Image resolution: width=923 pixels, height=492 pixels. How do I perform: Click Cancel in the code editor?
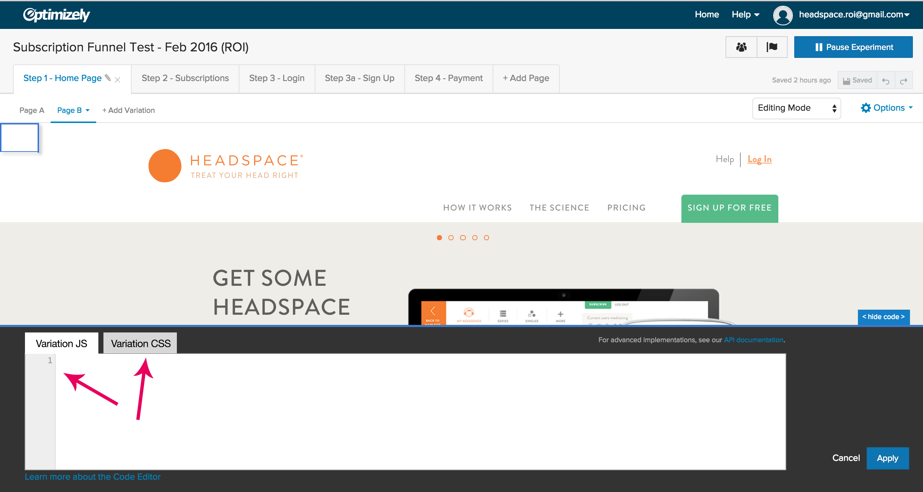click(x=846, y=458)
